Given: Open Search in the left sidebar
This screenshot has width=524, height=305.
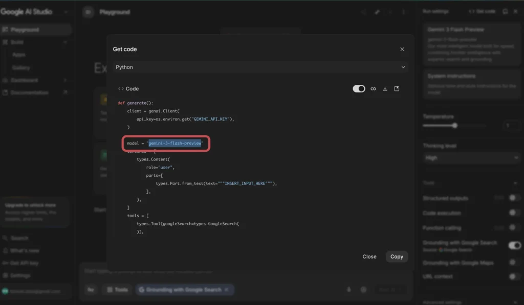Looking at the screenshot, I should 19,238.
